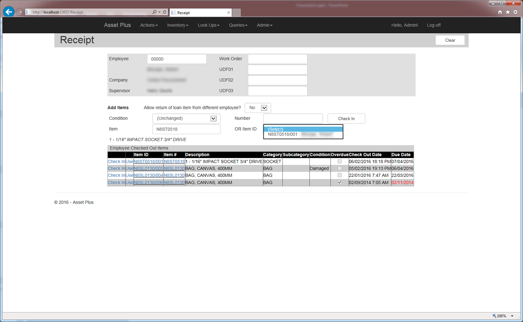The image size is (523, 322).
Task: Toggle Overdue checkbox for N8SL0130/005
Action: (x=339, y=168)
